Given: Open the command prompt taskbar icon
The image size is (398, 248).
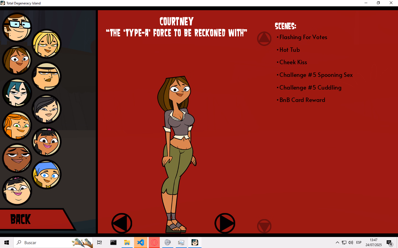Looking at the screenshot, I should [x=113, y=242].
